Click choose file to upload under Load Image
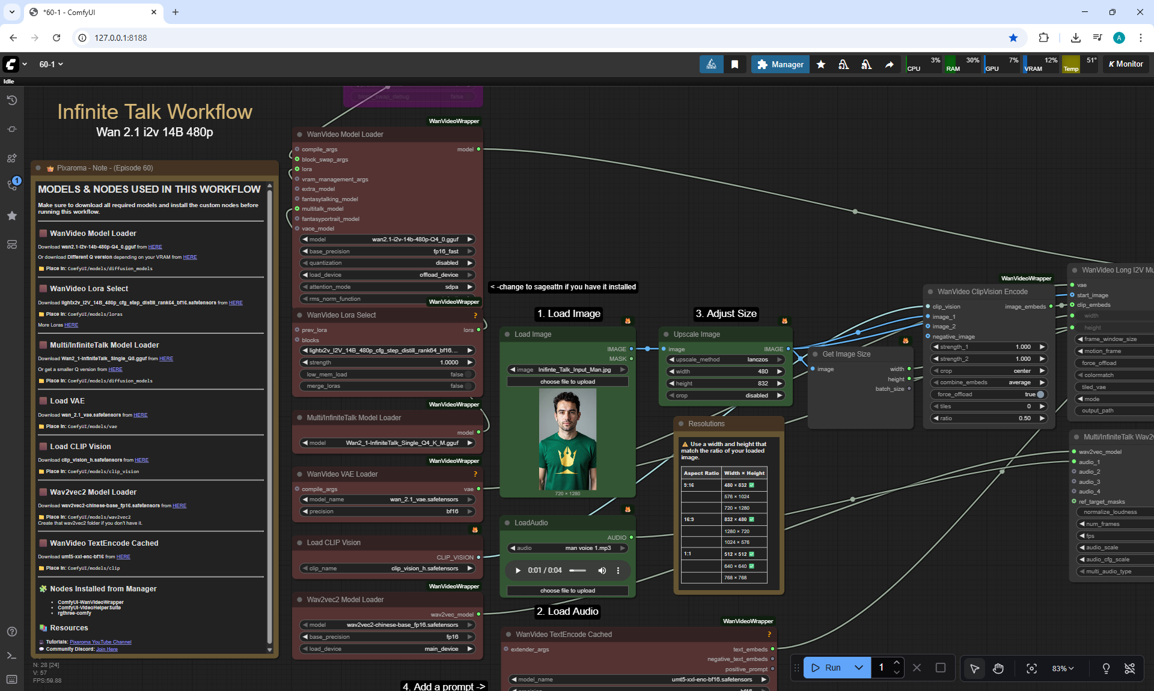 567,382
